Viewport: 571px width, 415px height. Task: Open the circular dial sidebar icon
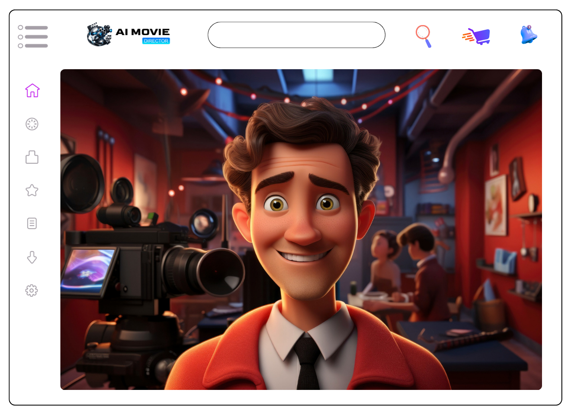[32, 124]
